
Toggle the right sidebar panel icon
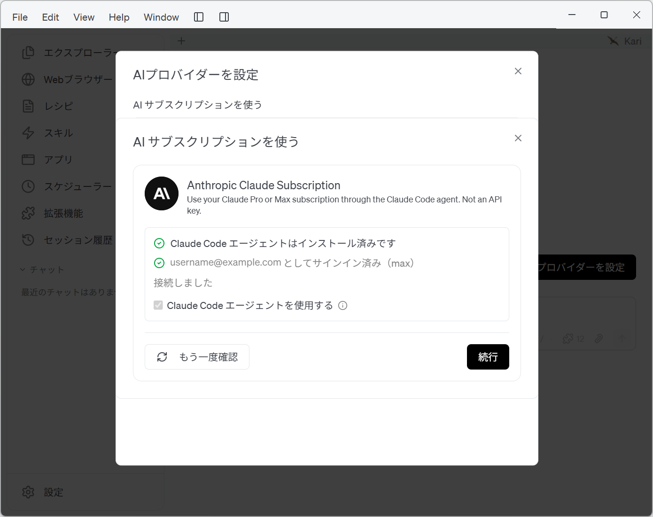coord(224,17)
